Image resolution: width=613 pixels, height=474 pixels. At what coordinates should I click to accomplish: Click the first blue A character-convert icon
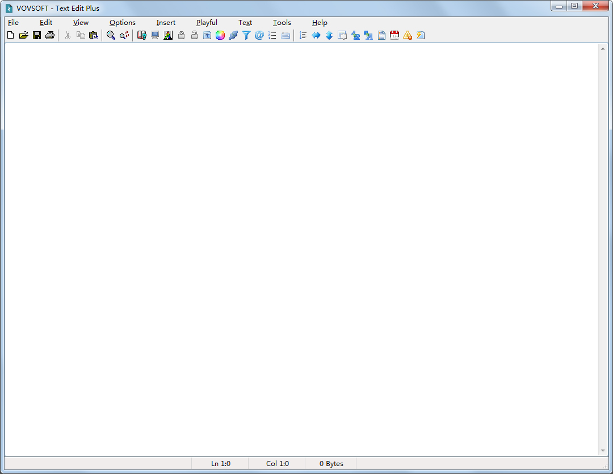(x=355, y=35)
